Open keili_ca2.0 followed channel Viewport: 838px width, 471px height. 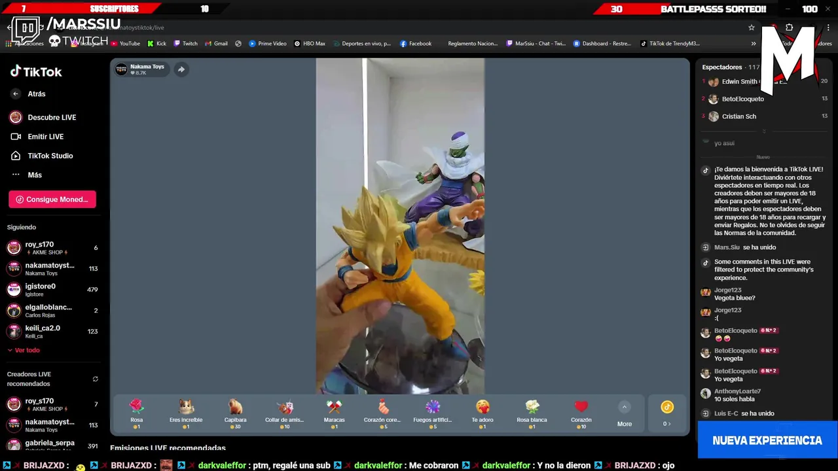[52, 332]
